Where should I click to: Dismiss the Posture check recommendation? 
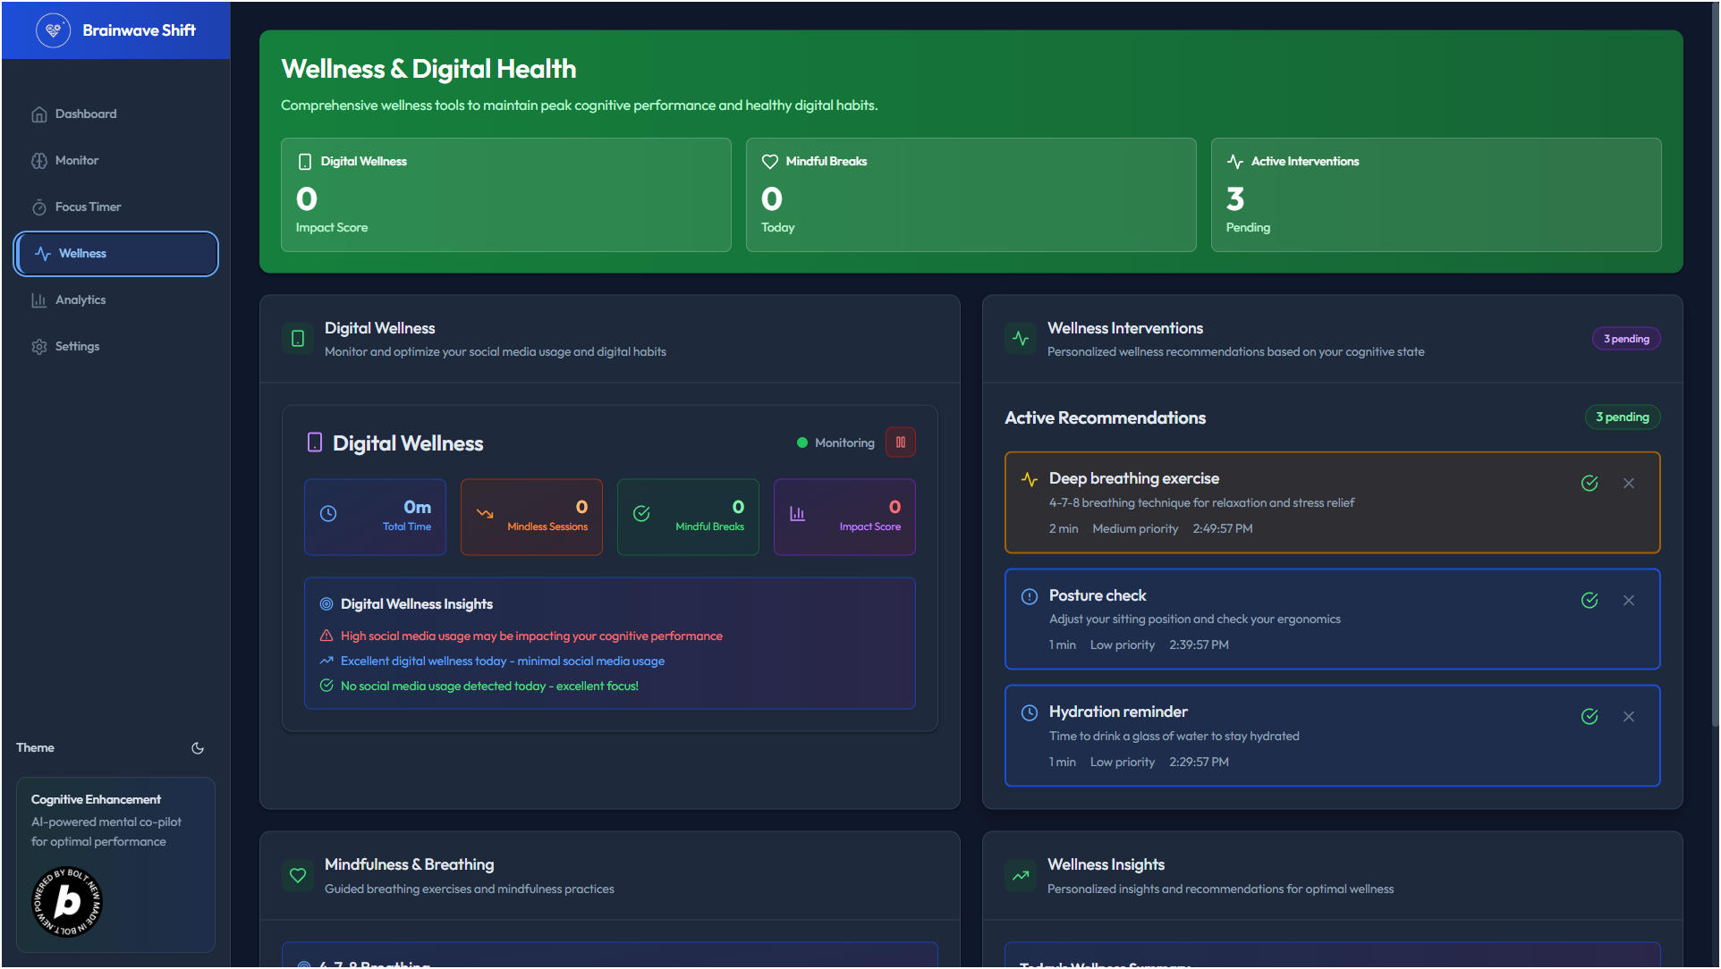(x=1629, y=601)
